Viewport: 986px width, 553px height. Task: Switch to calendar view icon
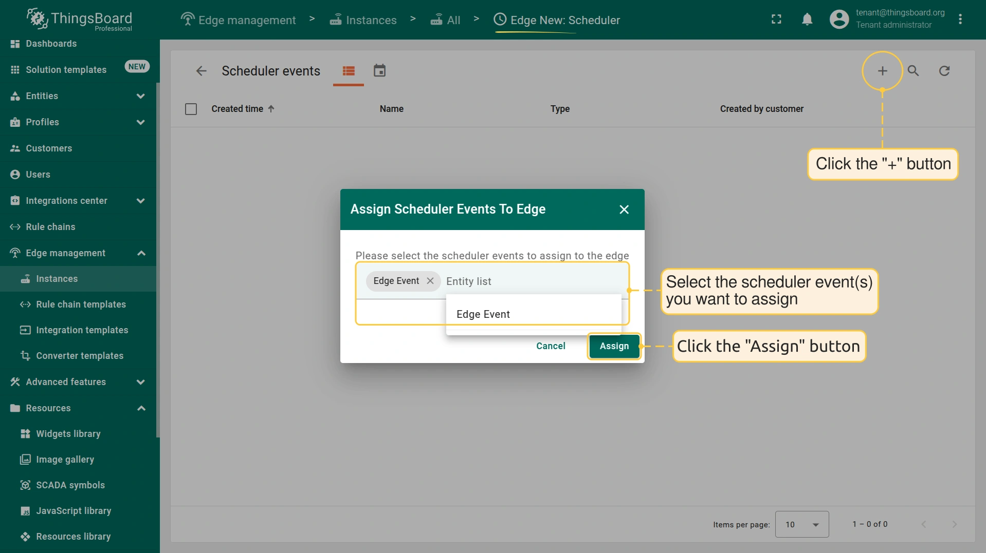pos(379,71)
